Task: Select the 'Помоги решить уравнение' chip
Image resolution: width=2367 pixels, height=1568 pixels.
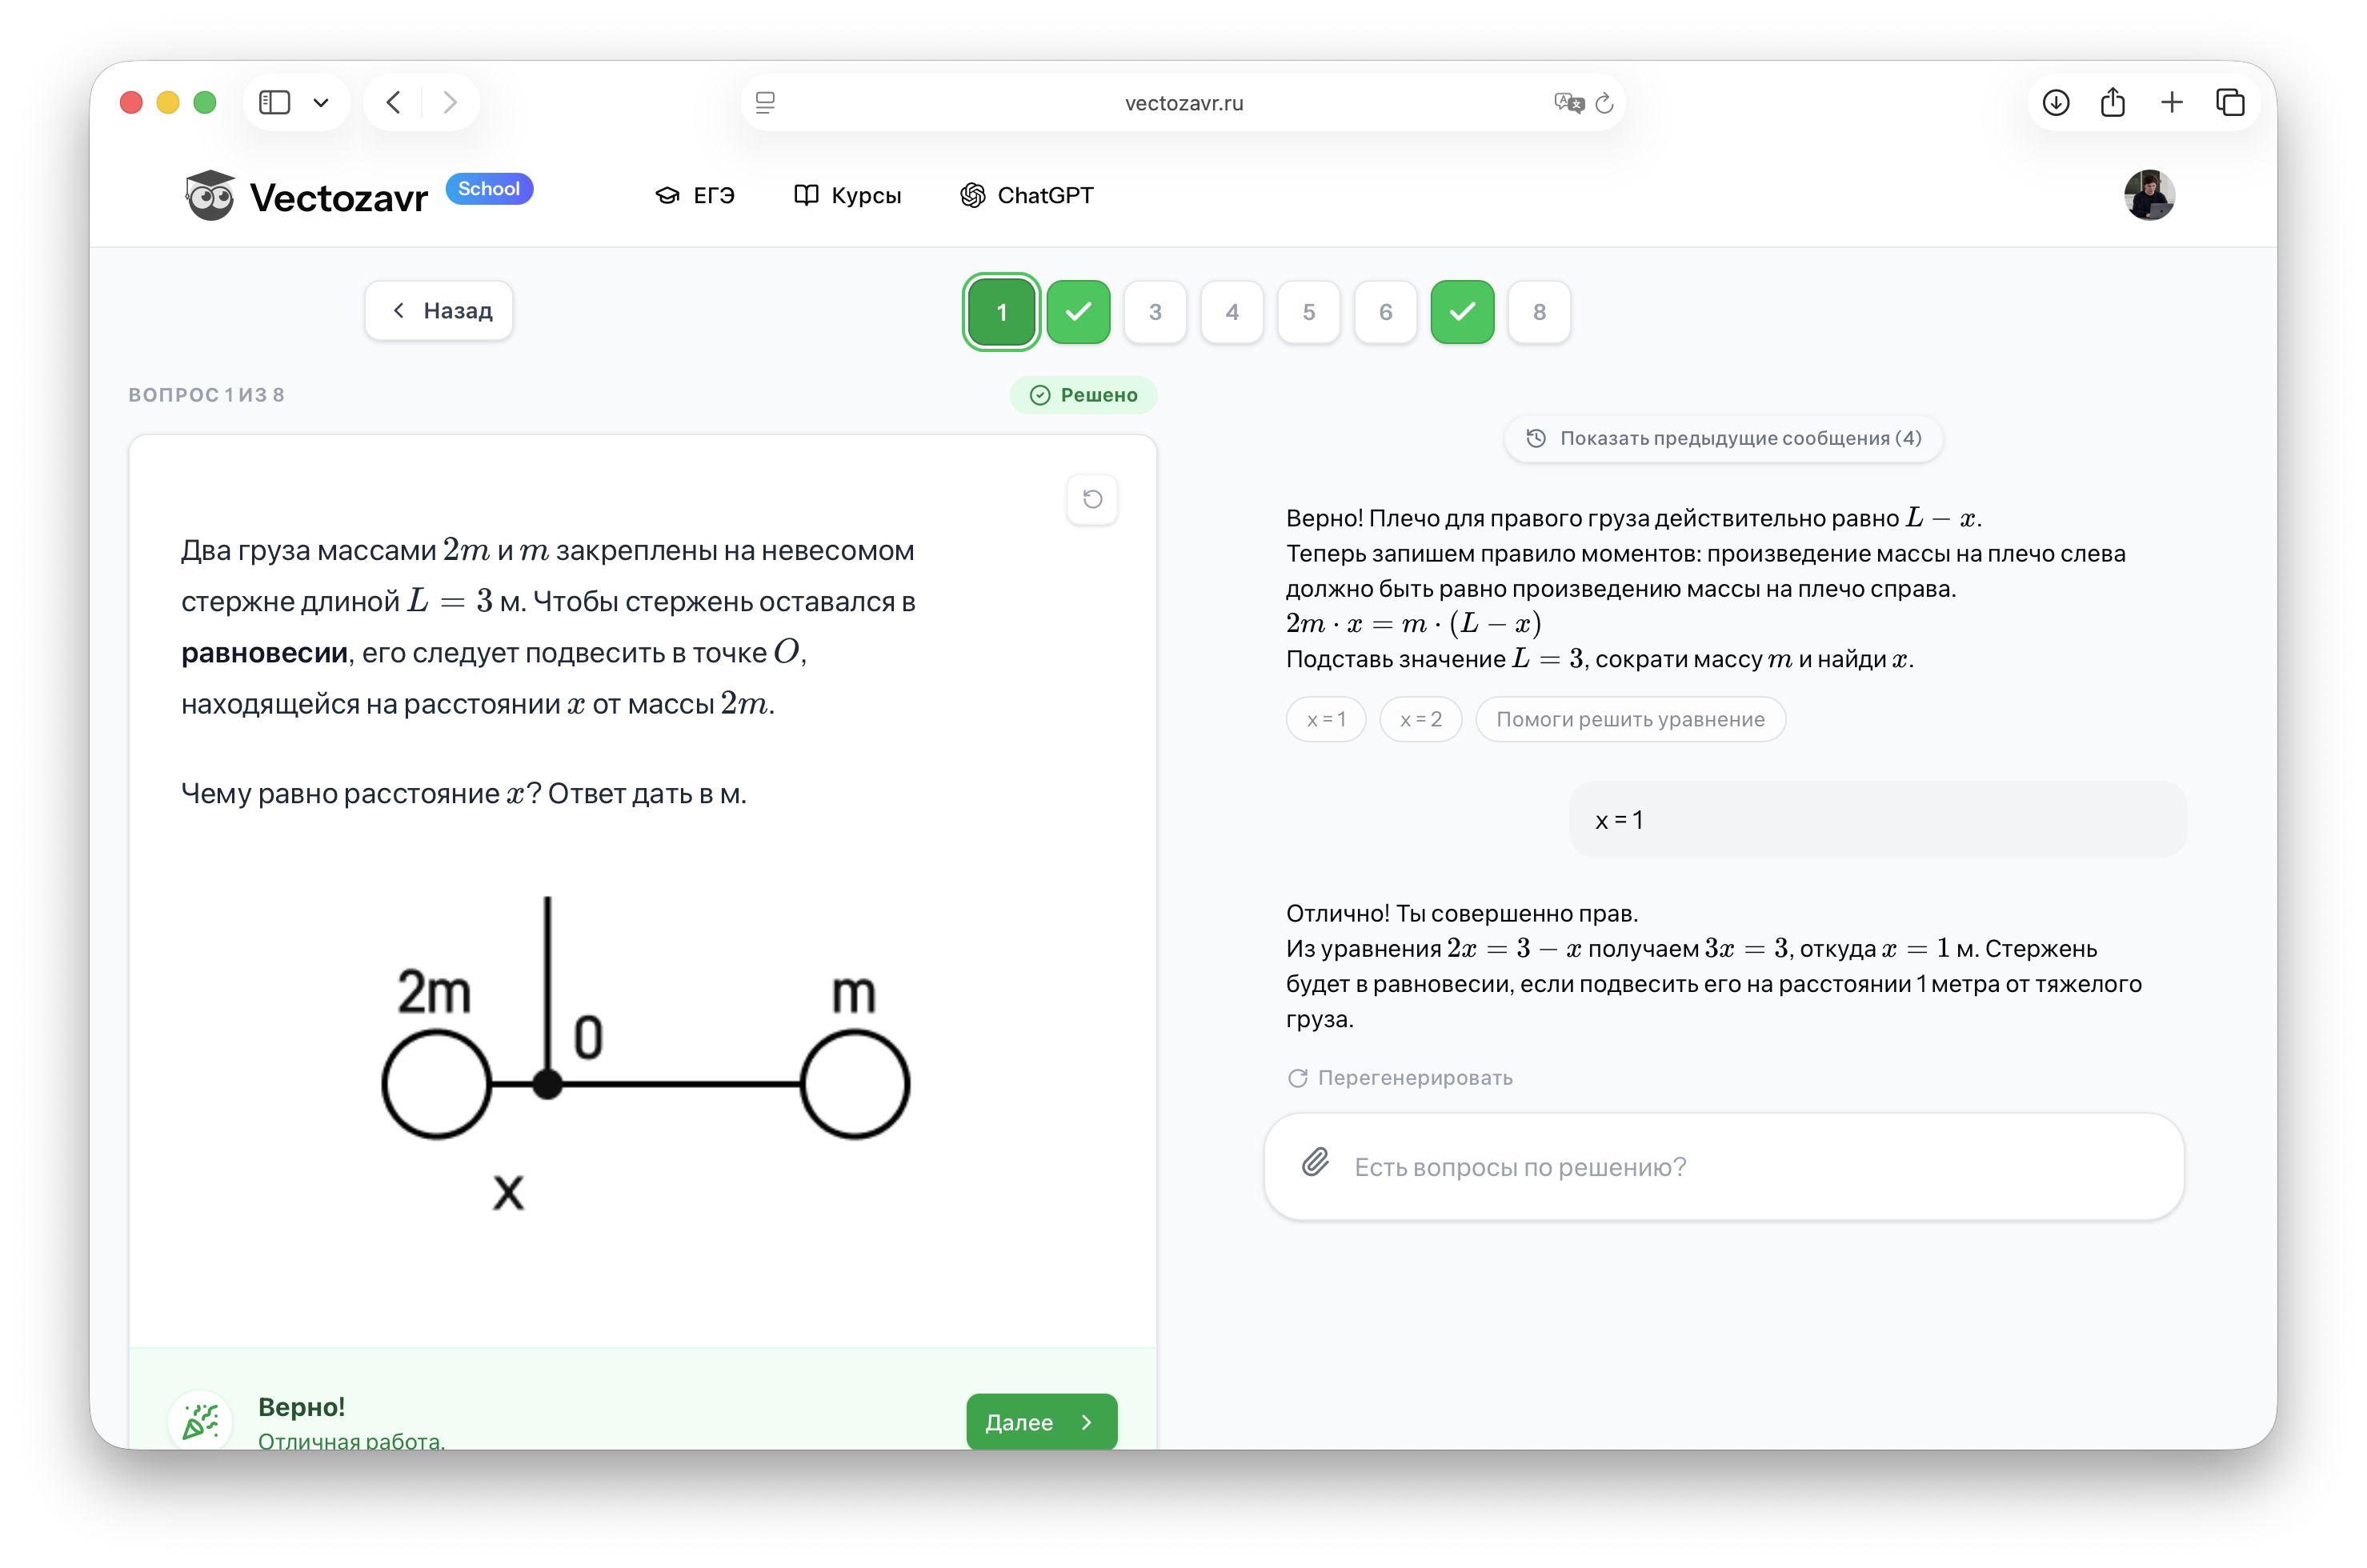Action: [x=1630, y=719]
